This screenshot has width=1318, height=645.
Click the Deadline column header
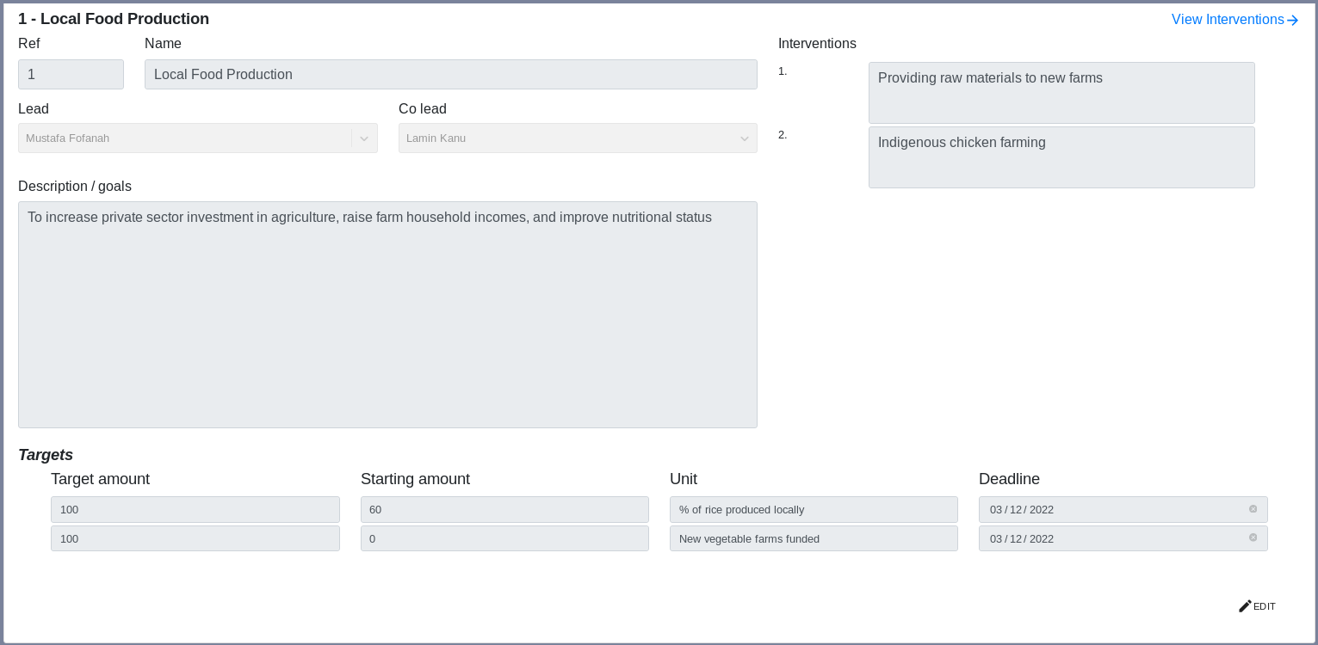1009,479
